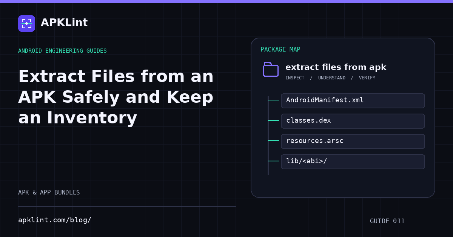This screenshot has height=237, width=453.
Task: Click the green connector beside AndroidManifest.xml
Action: [274, 100]
